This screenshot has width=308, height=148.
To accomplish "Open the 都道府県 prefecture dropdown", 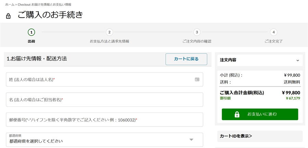I will 104,139.
